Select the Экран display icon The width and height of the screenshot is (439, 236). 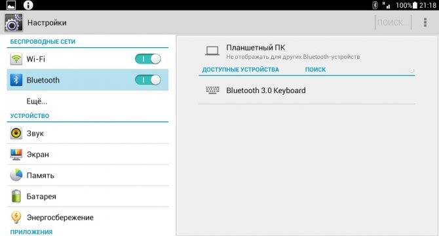pos(16,154)
